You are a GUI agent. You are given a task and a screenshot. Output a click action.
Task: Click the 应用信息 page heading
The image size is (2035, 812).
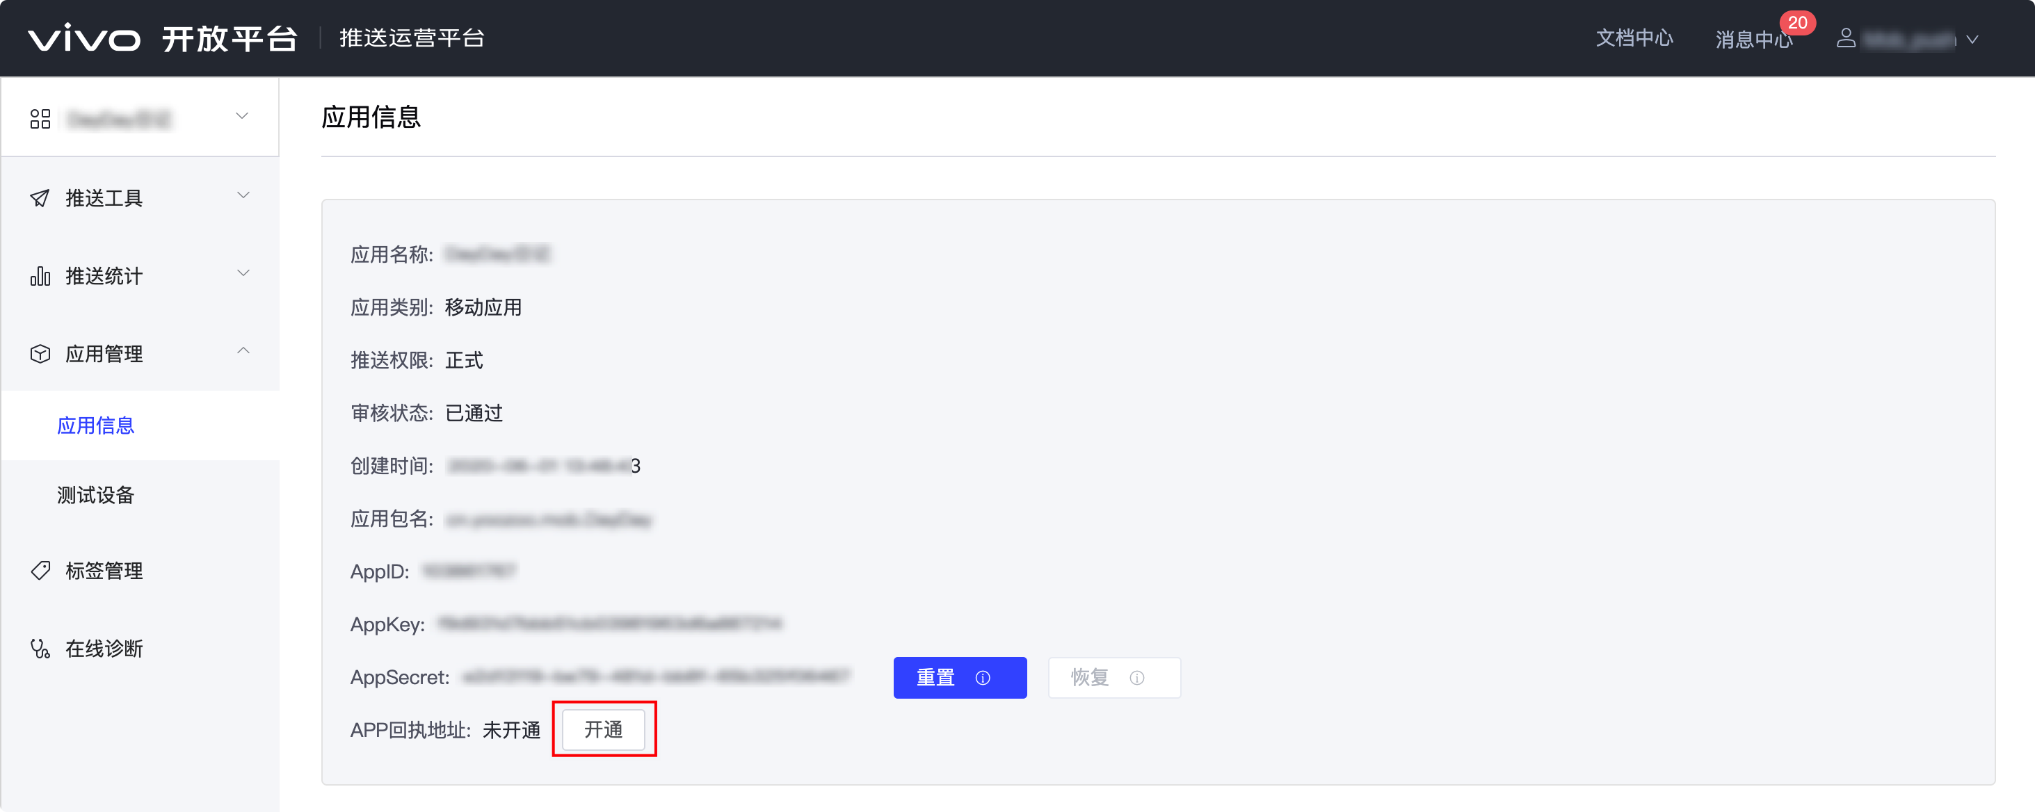point(371,117)
